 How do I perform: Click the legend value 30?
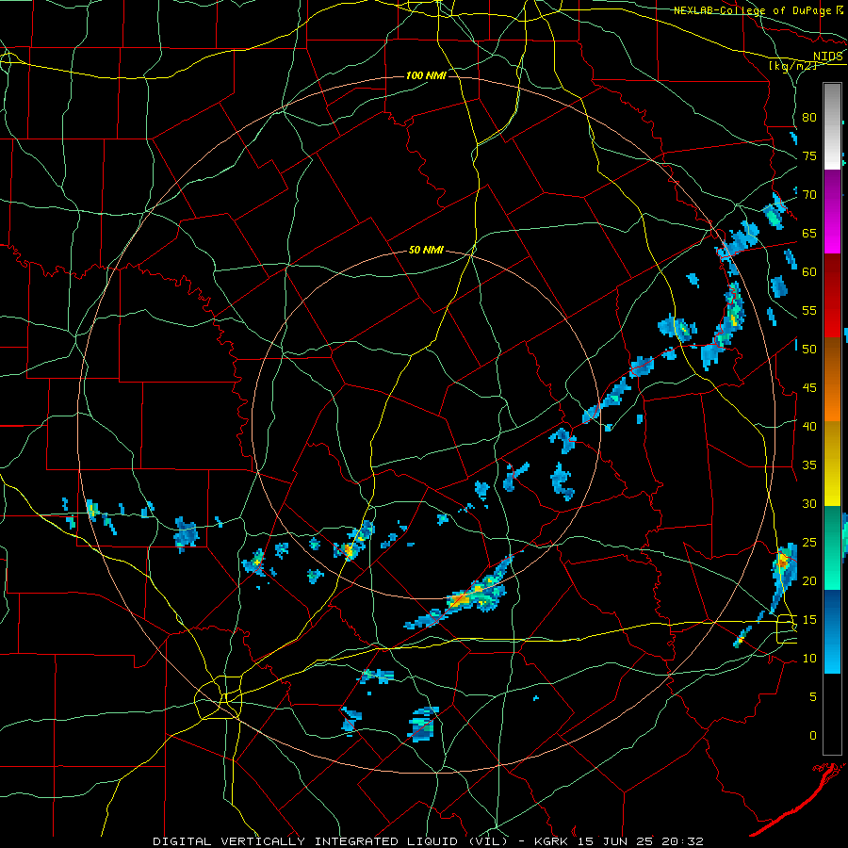[x=809, y=503]
